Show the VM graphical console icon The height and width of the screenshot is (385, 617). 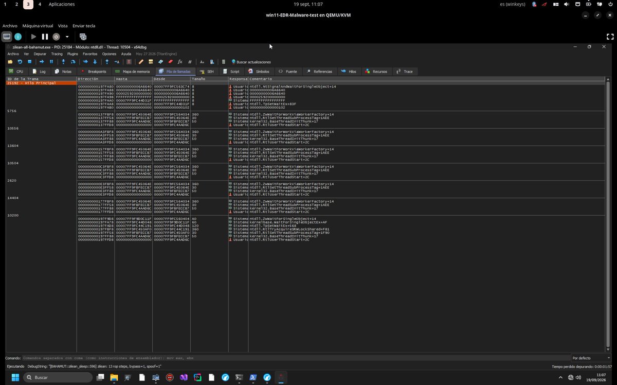coord(7,37)
